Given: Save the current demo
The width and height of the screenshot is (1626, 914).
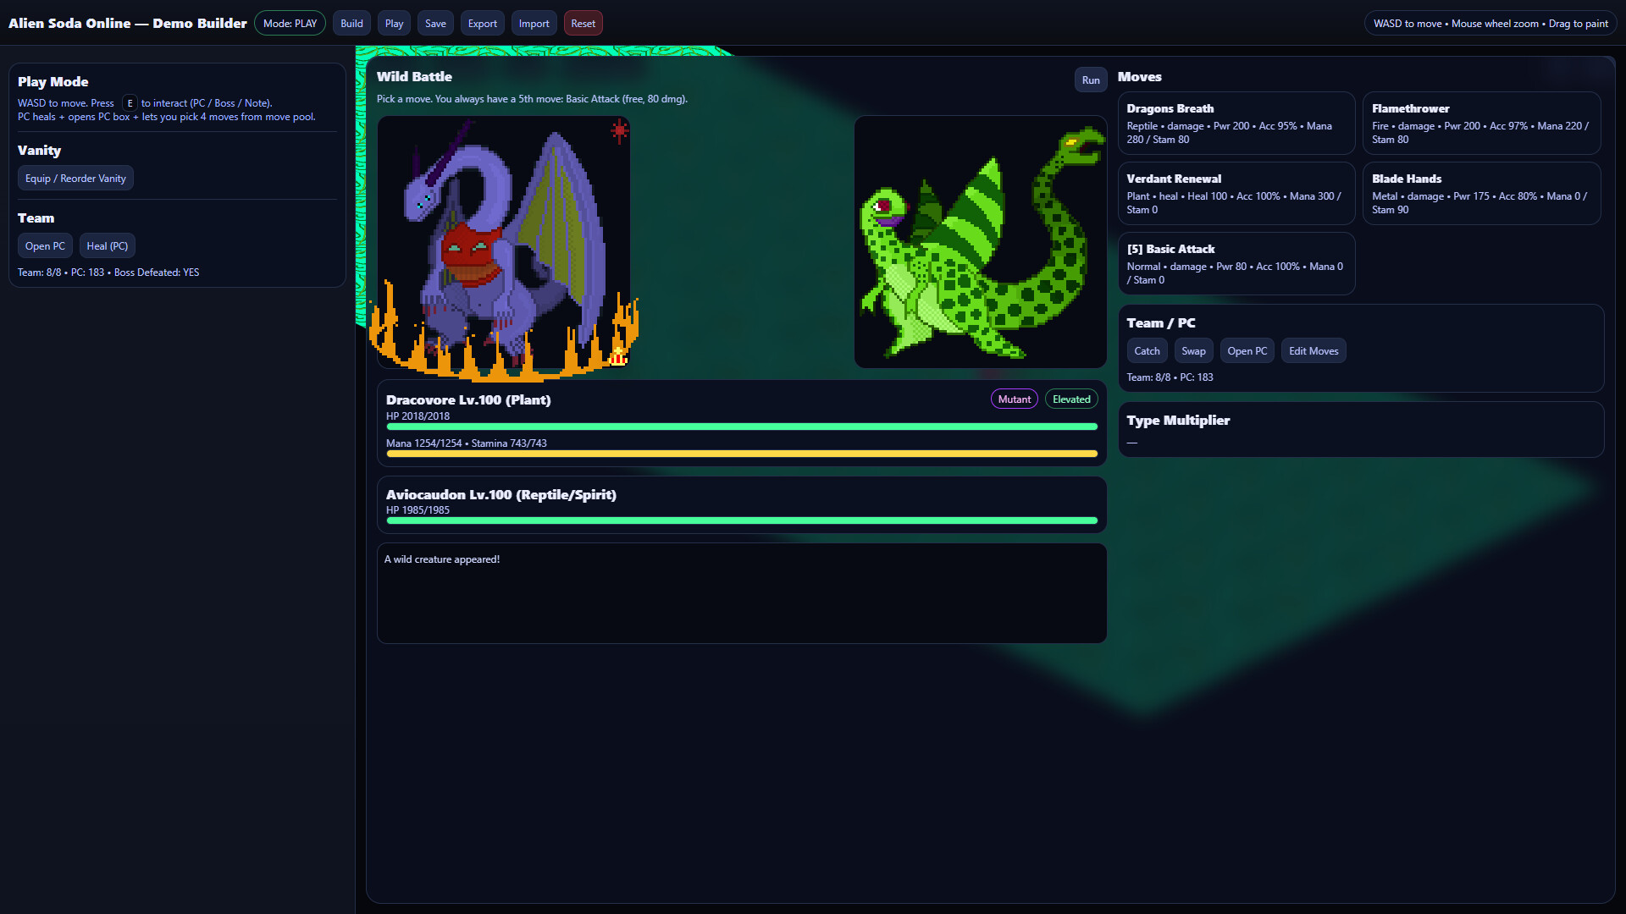Looking at the screenshot, I should 435,23.
